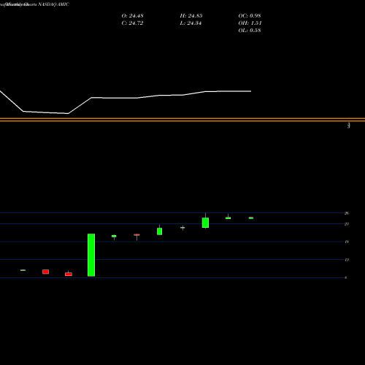Click the OH: 1.51 reading
Viewport: 365px width, 365px height.
click(250, 23)
